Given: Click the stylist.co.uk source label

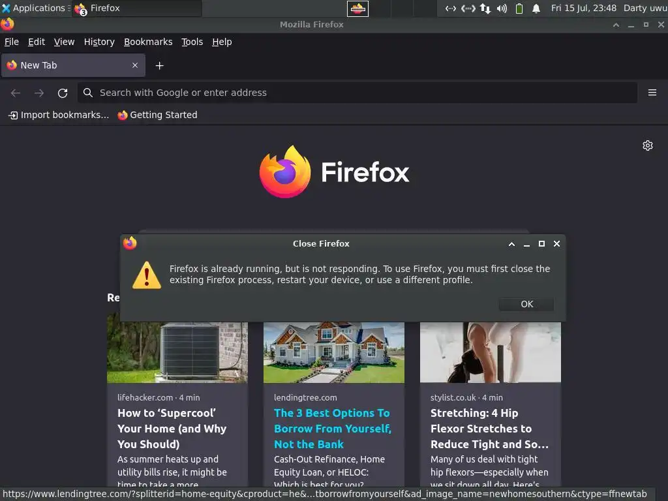Looking at the screenshot, I should coord(453,397).
